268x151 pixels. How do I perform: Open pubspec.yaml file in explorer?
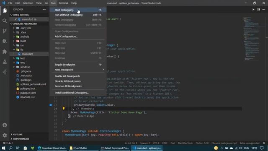coord(28,93)
